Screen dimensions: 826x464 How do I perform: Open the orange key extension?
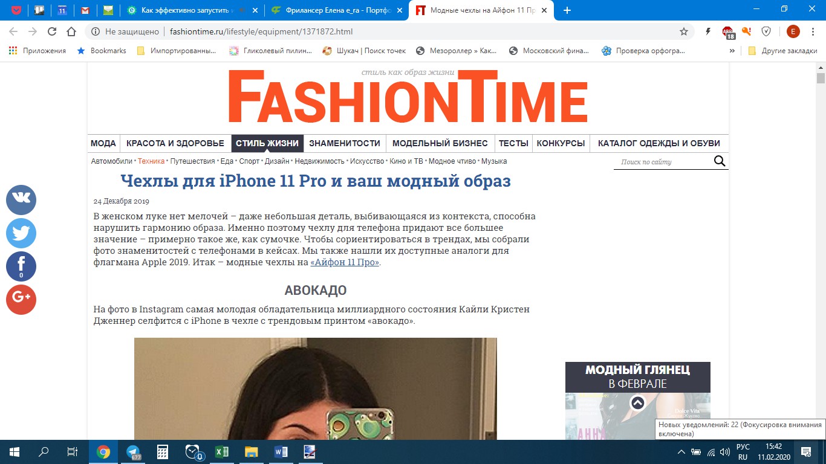click(747, 31)
